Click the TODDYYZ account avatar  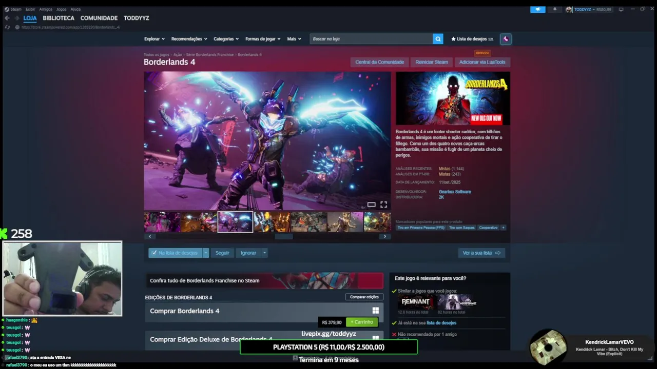click(x=569, y=9)
